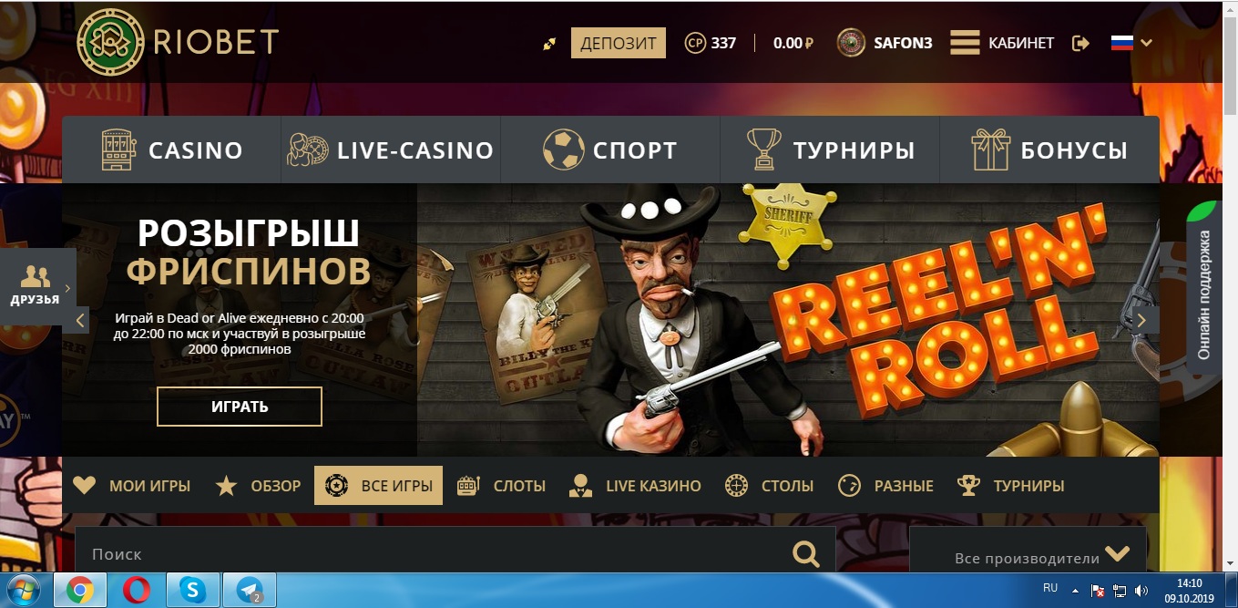Click the logout arrow icon next to Кабинет
The image size is (1238, 608).
[x=1081, y=43]
